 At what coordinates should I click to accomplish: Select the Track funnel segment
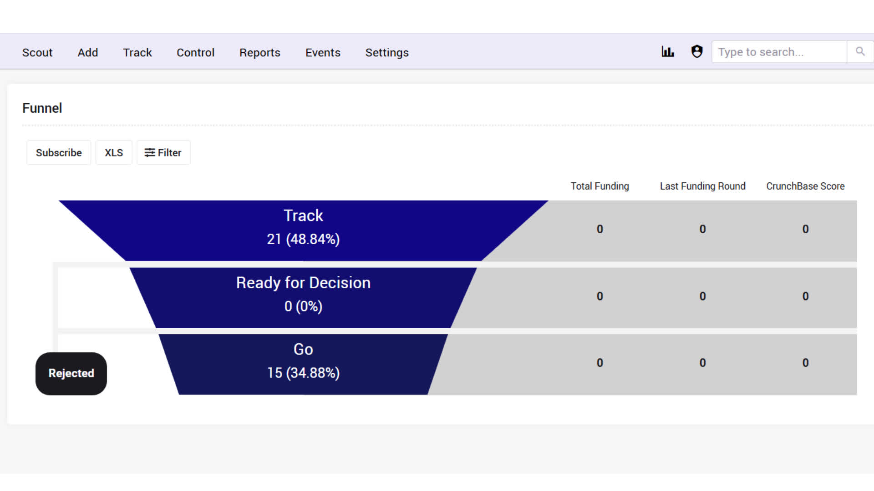click(304, 230)
